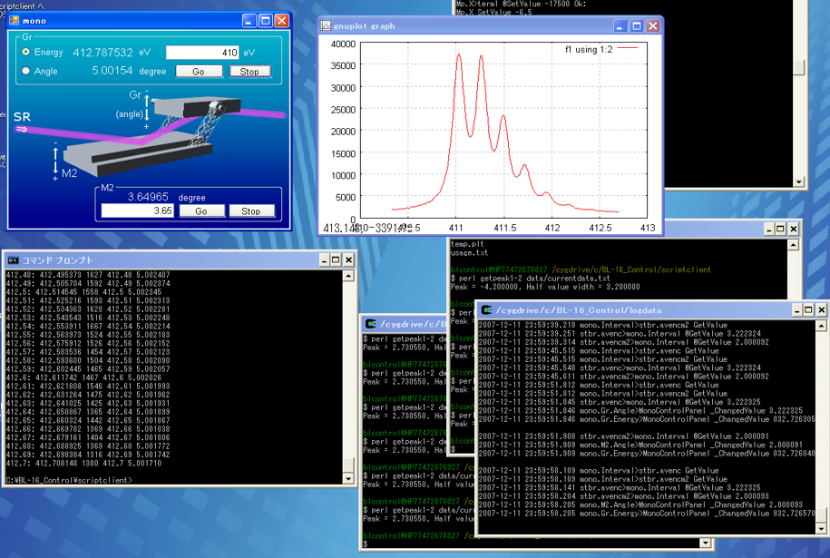Select the Angle radio button in mono
Screen dimensions: 830x558
pyautogui.click(x=25, y=71)
